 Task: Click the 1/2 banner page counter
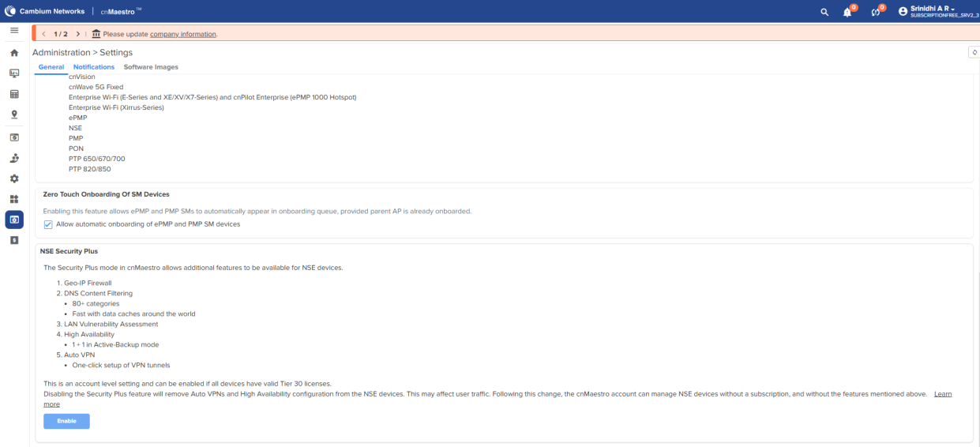[61, 34]
